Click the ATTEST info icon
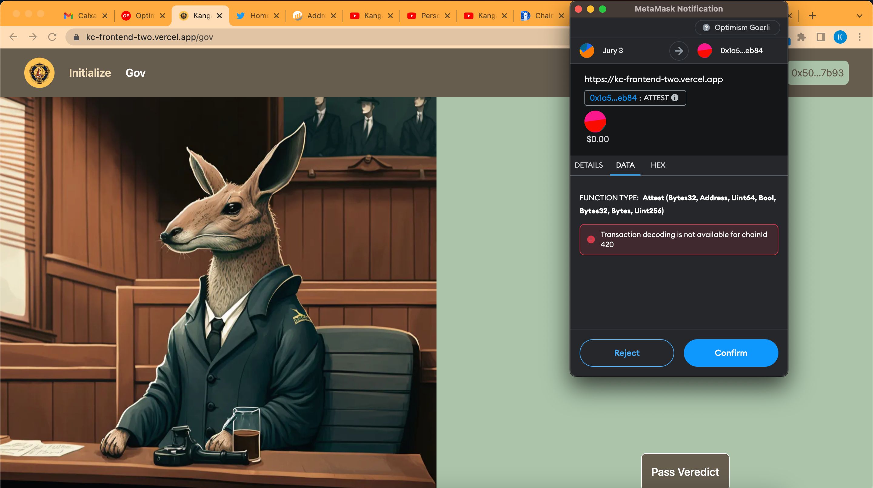This screenshot has height=488, width=873. point(675,98)
